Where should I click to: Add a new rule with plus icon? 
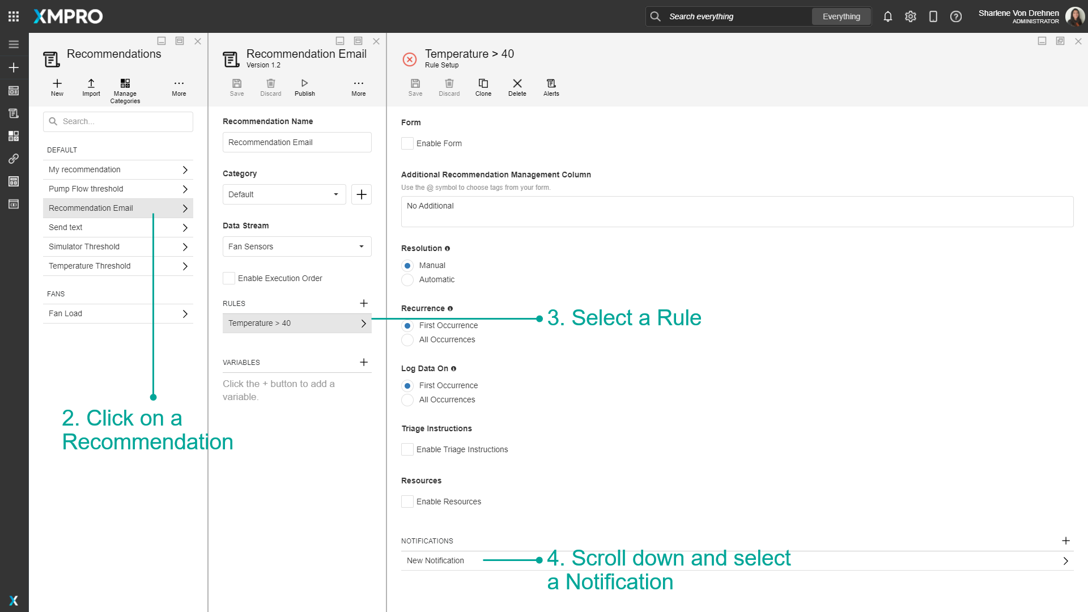(364, 303)
